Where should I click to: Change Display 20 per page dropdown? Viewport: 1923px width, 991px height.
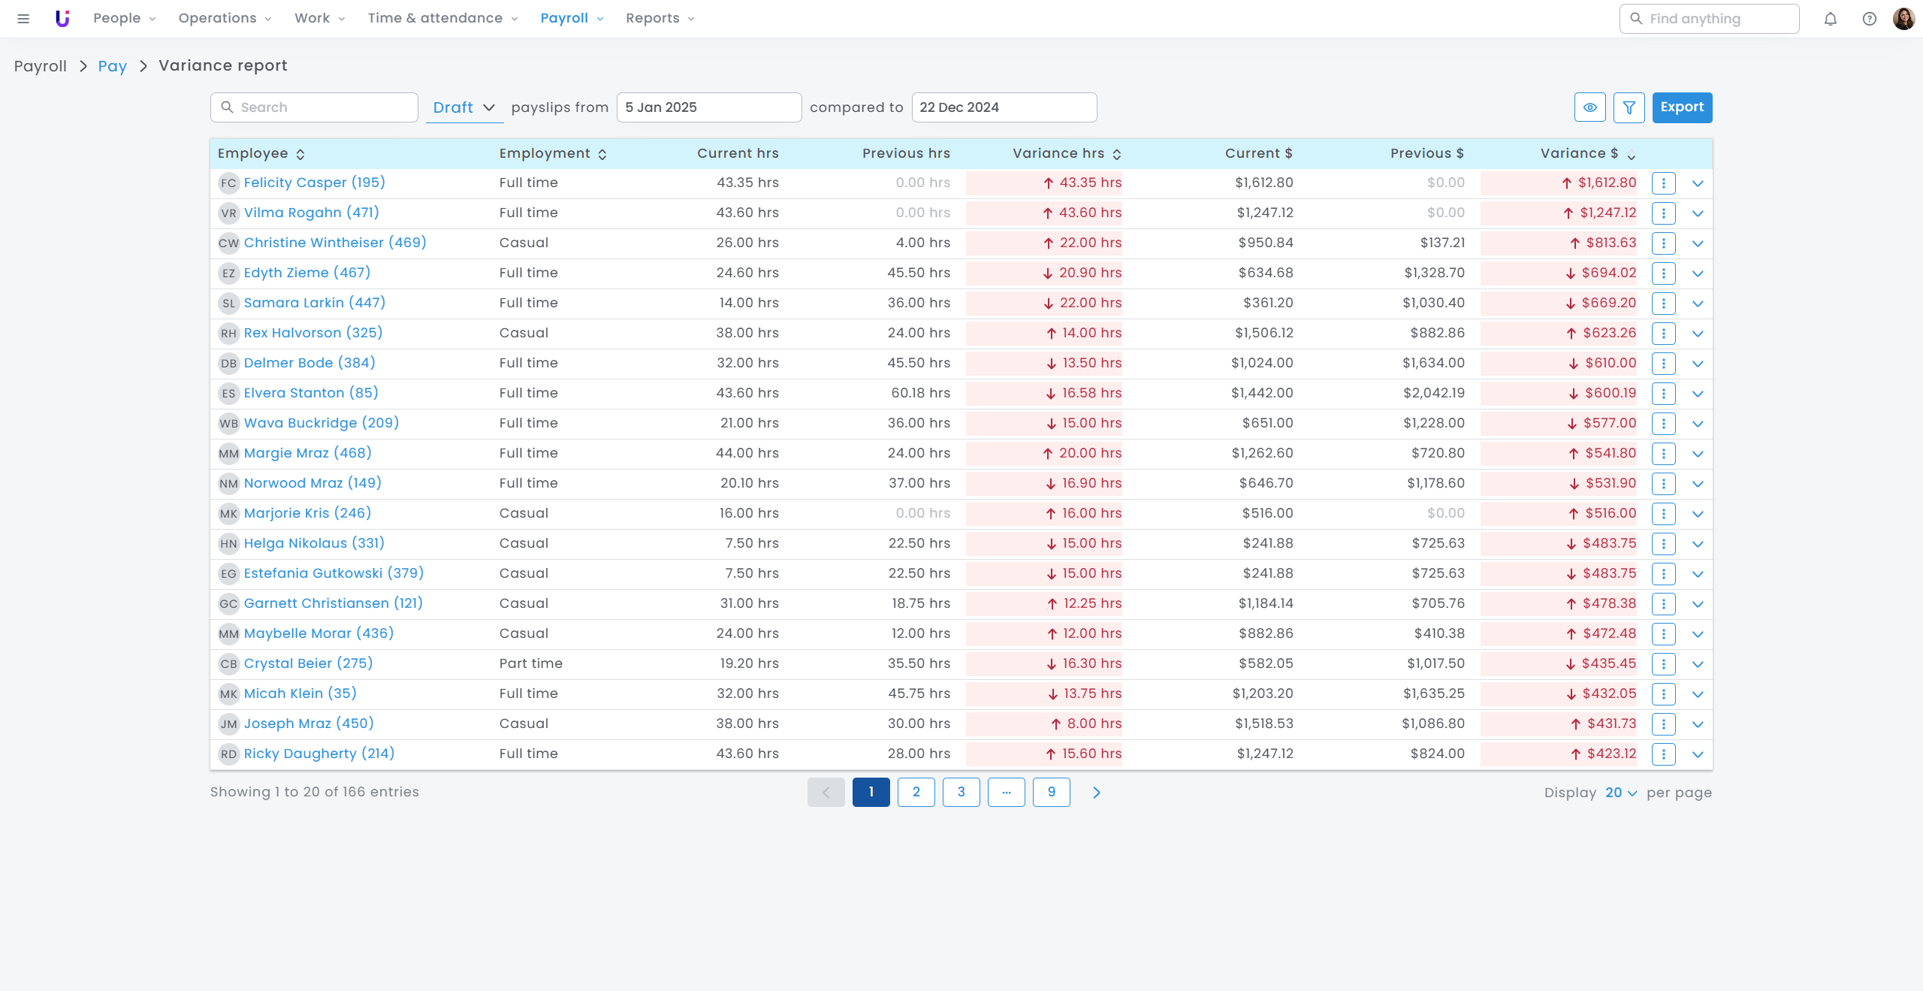[x=1621, y=793]
